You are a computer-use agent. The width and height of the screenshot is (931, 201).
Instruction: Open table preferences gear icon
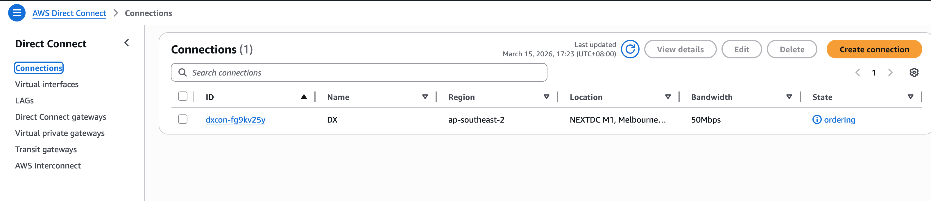coord(914,72)
